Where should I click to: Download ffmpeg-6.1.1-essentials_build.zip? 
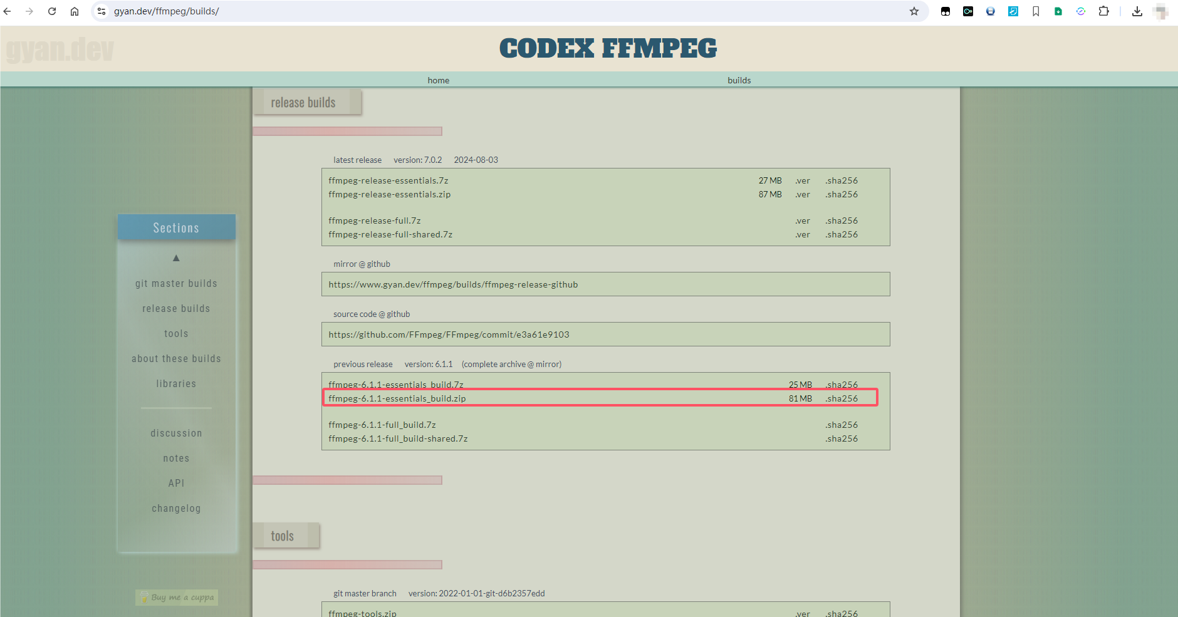click(x=397, y=398)
